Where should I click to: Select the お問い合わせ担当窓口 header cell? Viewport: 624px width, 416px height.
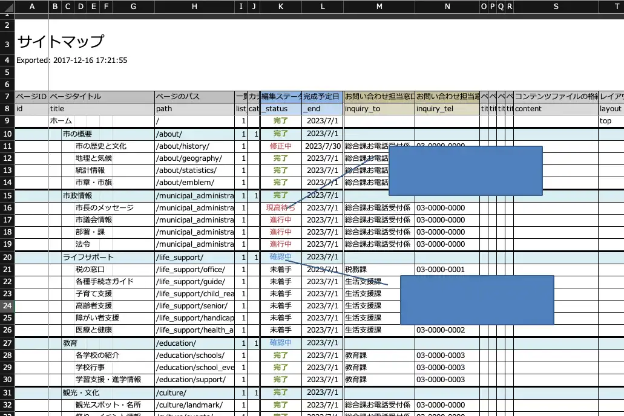tap(379, 96)
